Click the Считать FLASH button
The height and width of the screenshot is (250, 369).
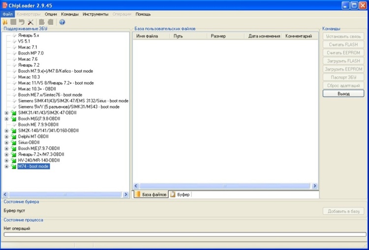343,44
